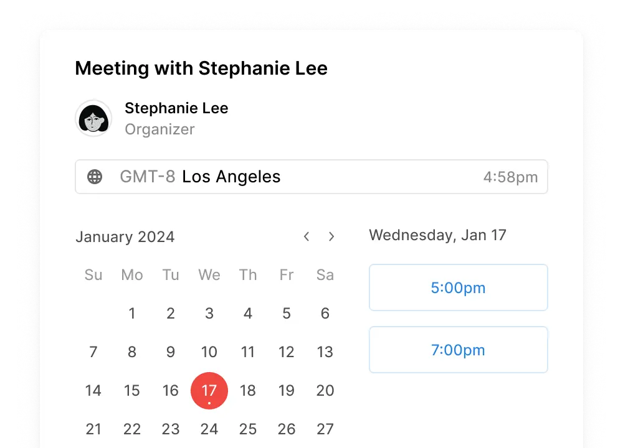The height and width of the screenshot is (448, 623).
Task: Pick January 1 on calendar
Action: [132, 314]
